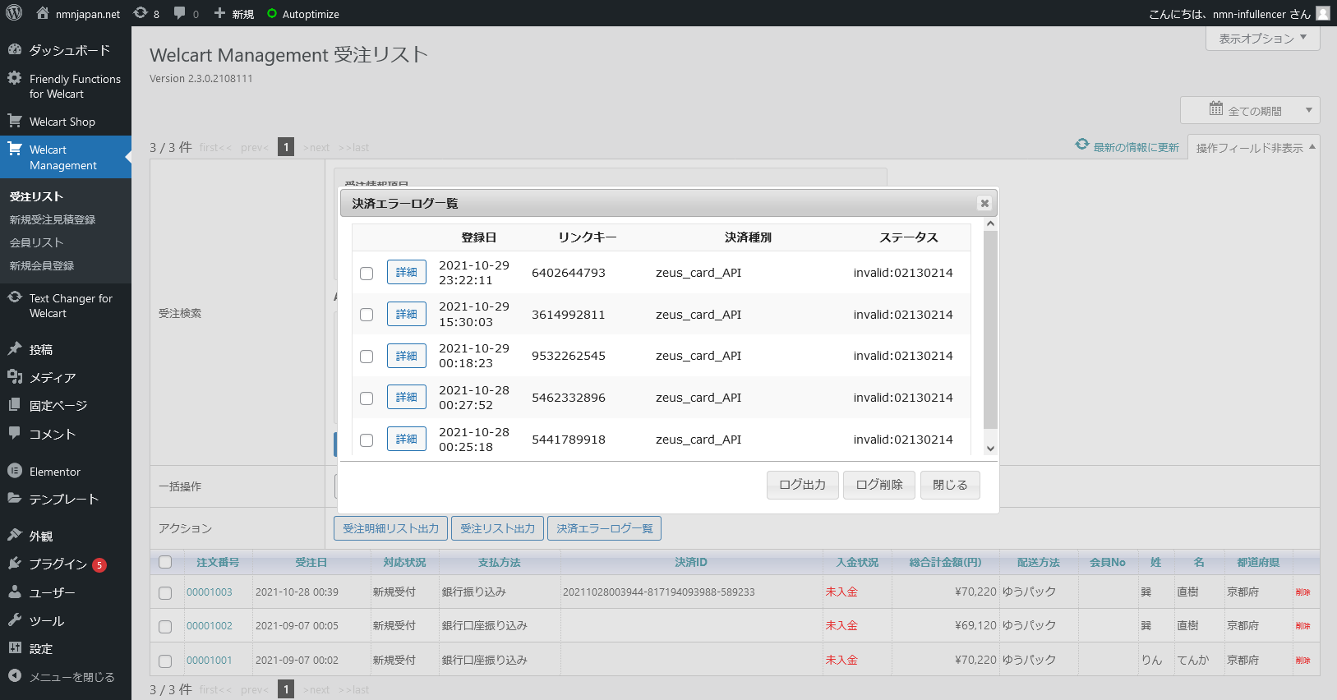Open the Welcart Shop cart icon
This screenshot has height=700, width=1337.
(14, 121)
